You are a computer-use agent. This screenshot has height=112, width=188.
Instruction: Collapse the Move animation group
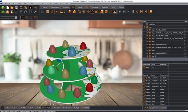pyautogui.click(x=144, y=27)
